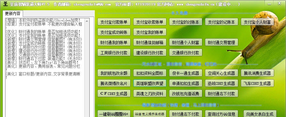Click 一键刷QQ圈圈99+ button

pyautogui.click(x=114, y=114)
